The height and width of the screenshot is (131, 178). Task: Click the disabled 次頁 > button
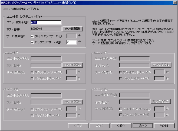coord(100,126)
